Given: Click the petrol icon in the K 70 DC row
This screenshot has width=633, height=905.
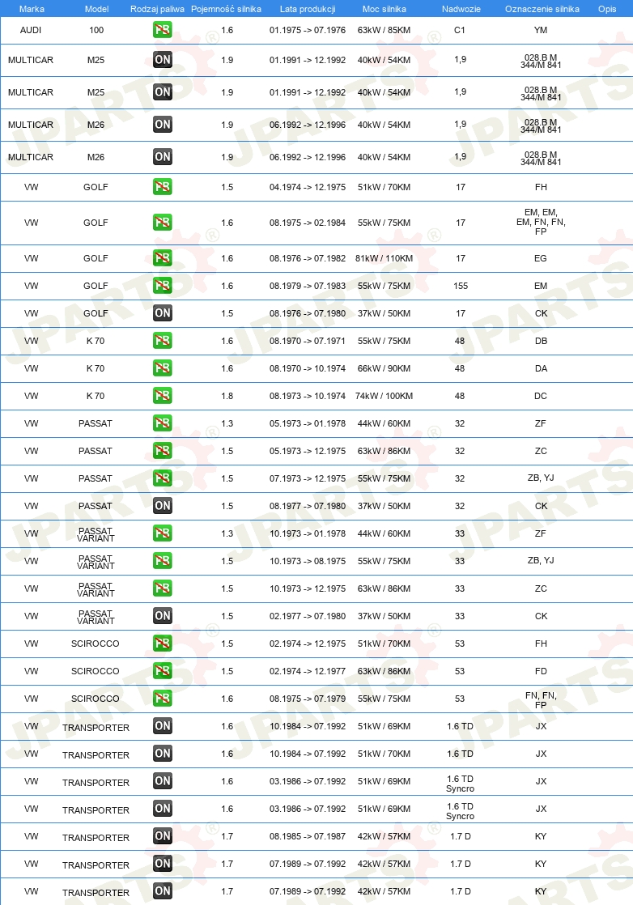Looking at the screenshot, I should (x=163, y=395).
